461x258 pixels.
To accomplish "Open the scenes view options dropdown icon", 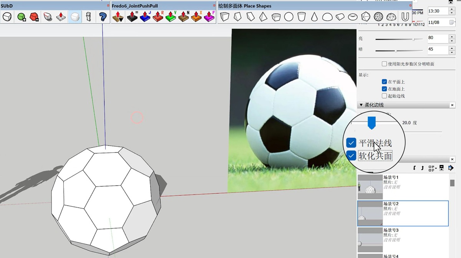I will [x=433, y=168].
